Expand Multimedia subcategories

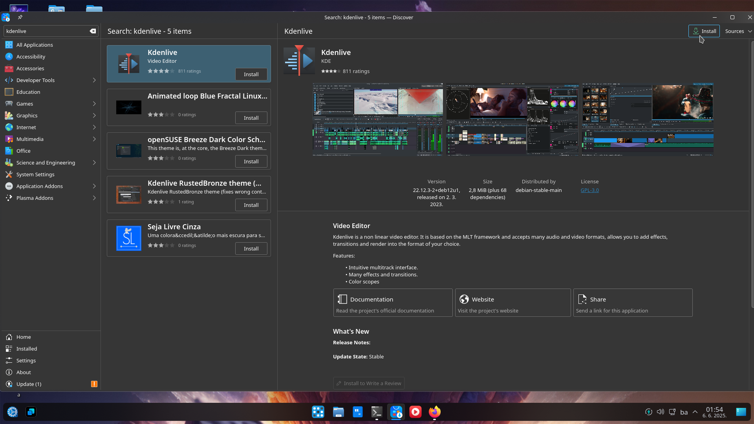pyautogui.click(x=94, y=139)
